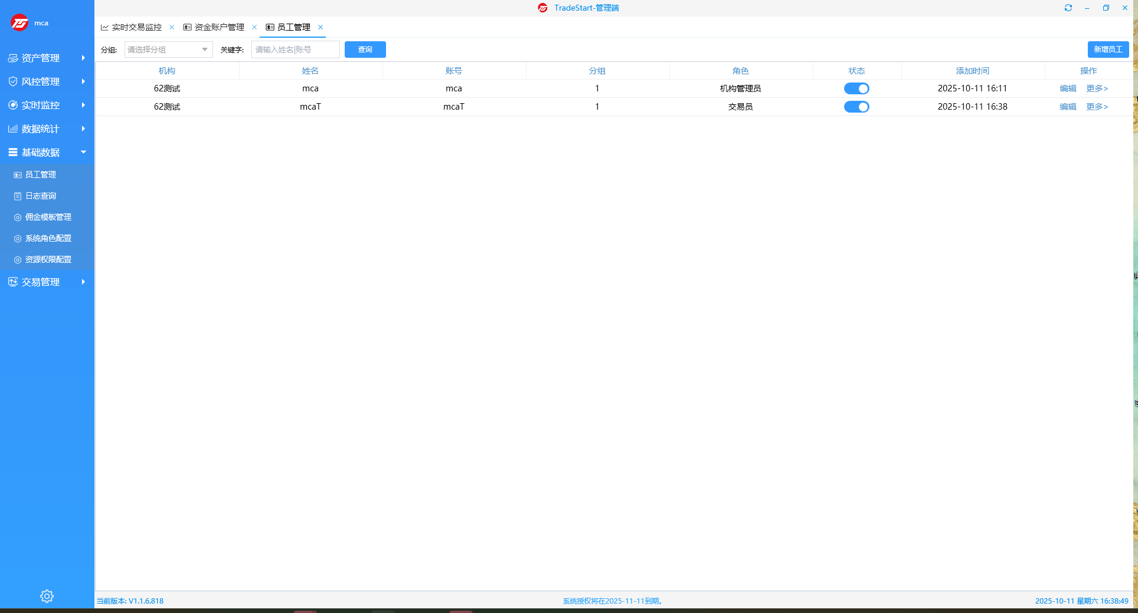Close the 资金账户管理 tab
Screen dimensions: 1138x613
[x=254, y=27]
